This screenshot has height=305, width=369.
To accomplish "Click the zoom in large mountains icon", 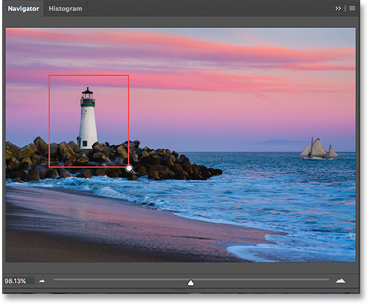I will point(340,281).
